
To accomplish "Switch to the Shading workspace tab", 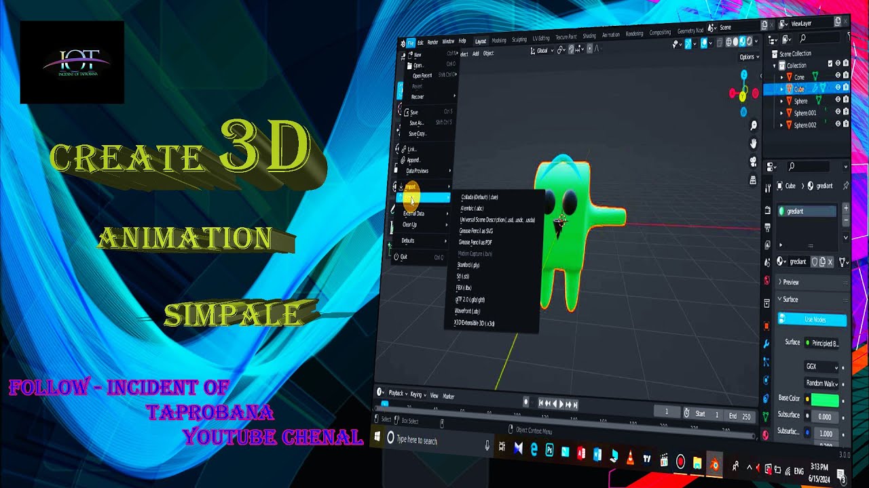I will [589, 36].
